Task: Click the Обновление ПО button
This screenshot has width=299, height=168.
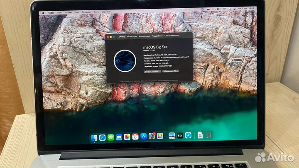Action: tap(171, 71)
